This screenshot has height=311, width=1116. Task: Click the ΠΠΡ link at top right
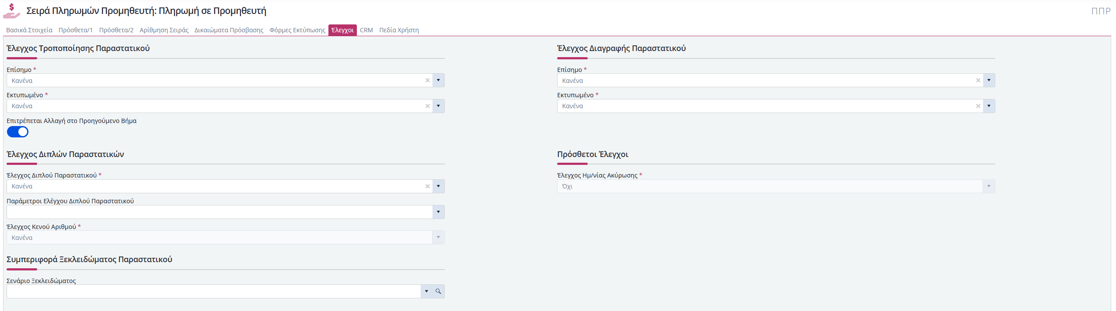pyautogui.click(x=1101, y=11)
